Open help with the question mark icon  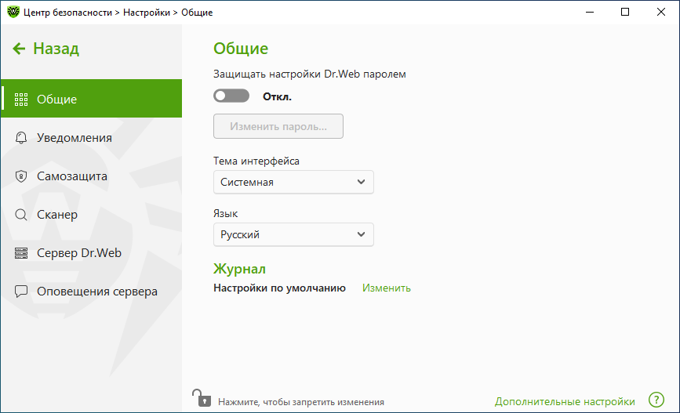656,400
